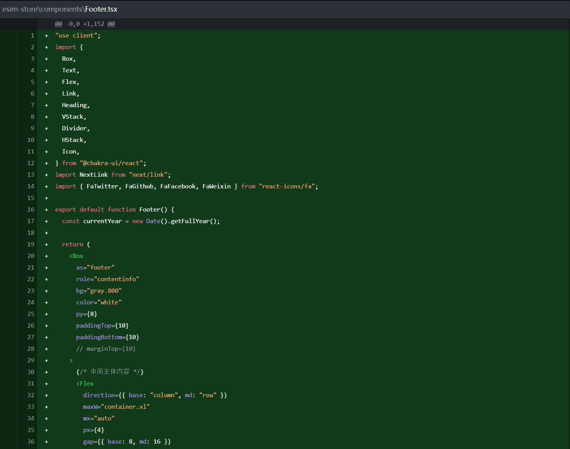Click the return keyword on line 19
Screen dimensions: 570x449
72,244
